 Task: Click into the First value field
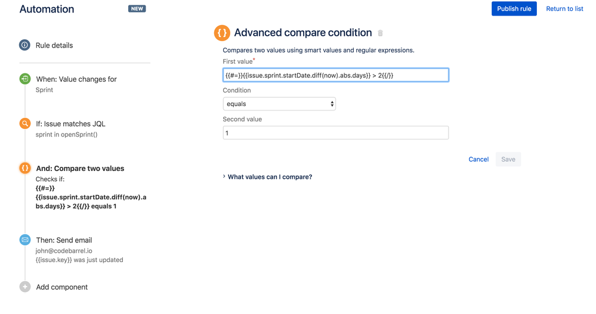coord(335,75)
